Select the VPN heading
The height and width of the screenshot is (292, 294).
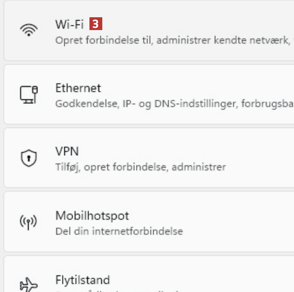67,151
